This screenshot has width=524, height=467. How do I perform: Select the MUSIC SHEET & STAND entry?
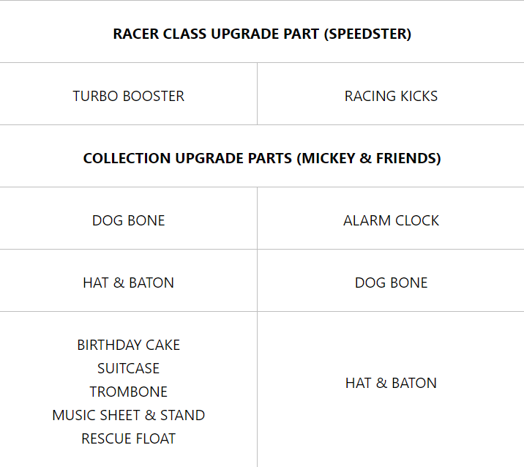(x=129, y=415)
